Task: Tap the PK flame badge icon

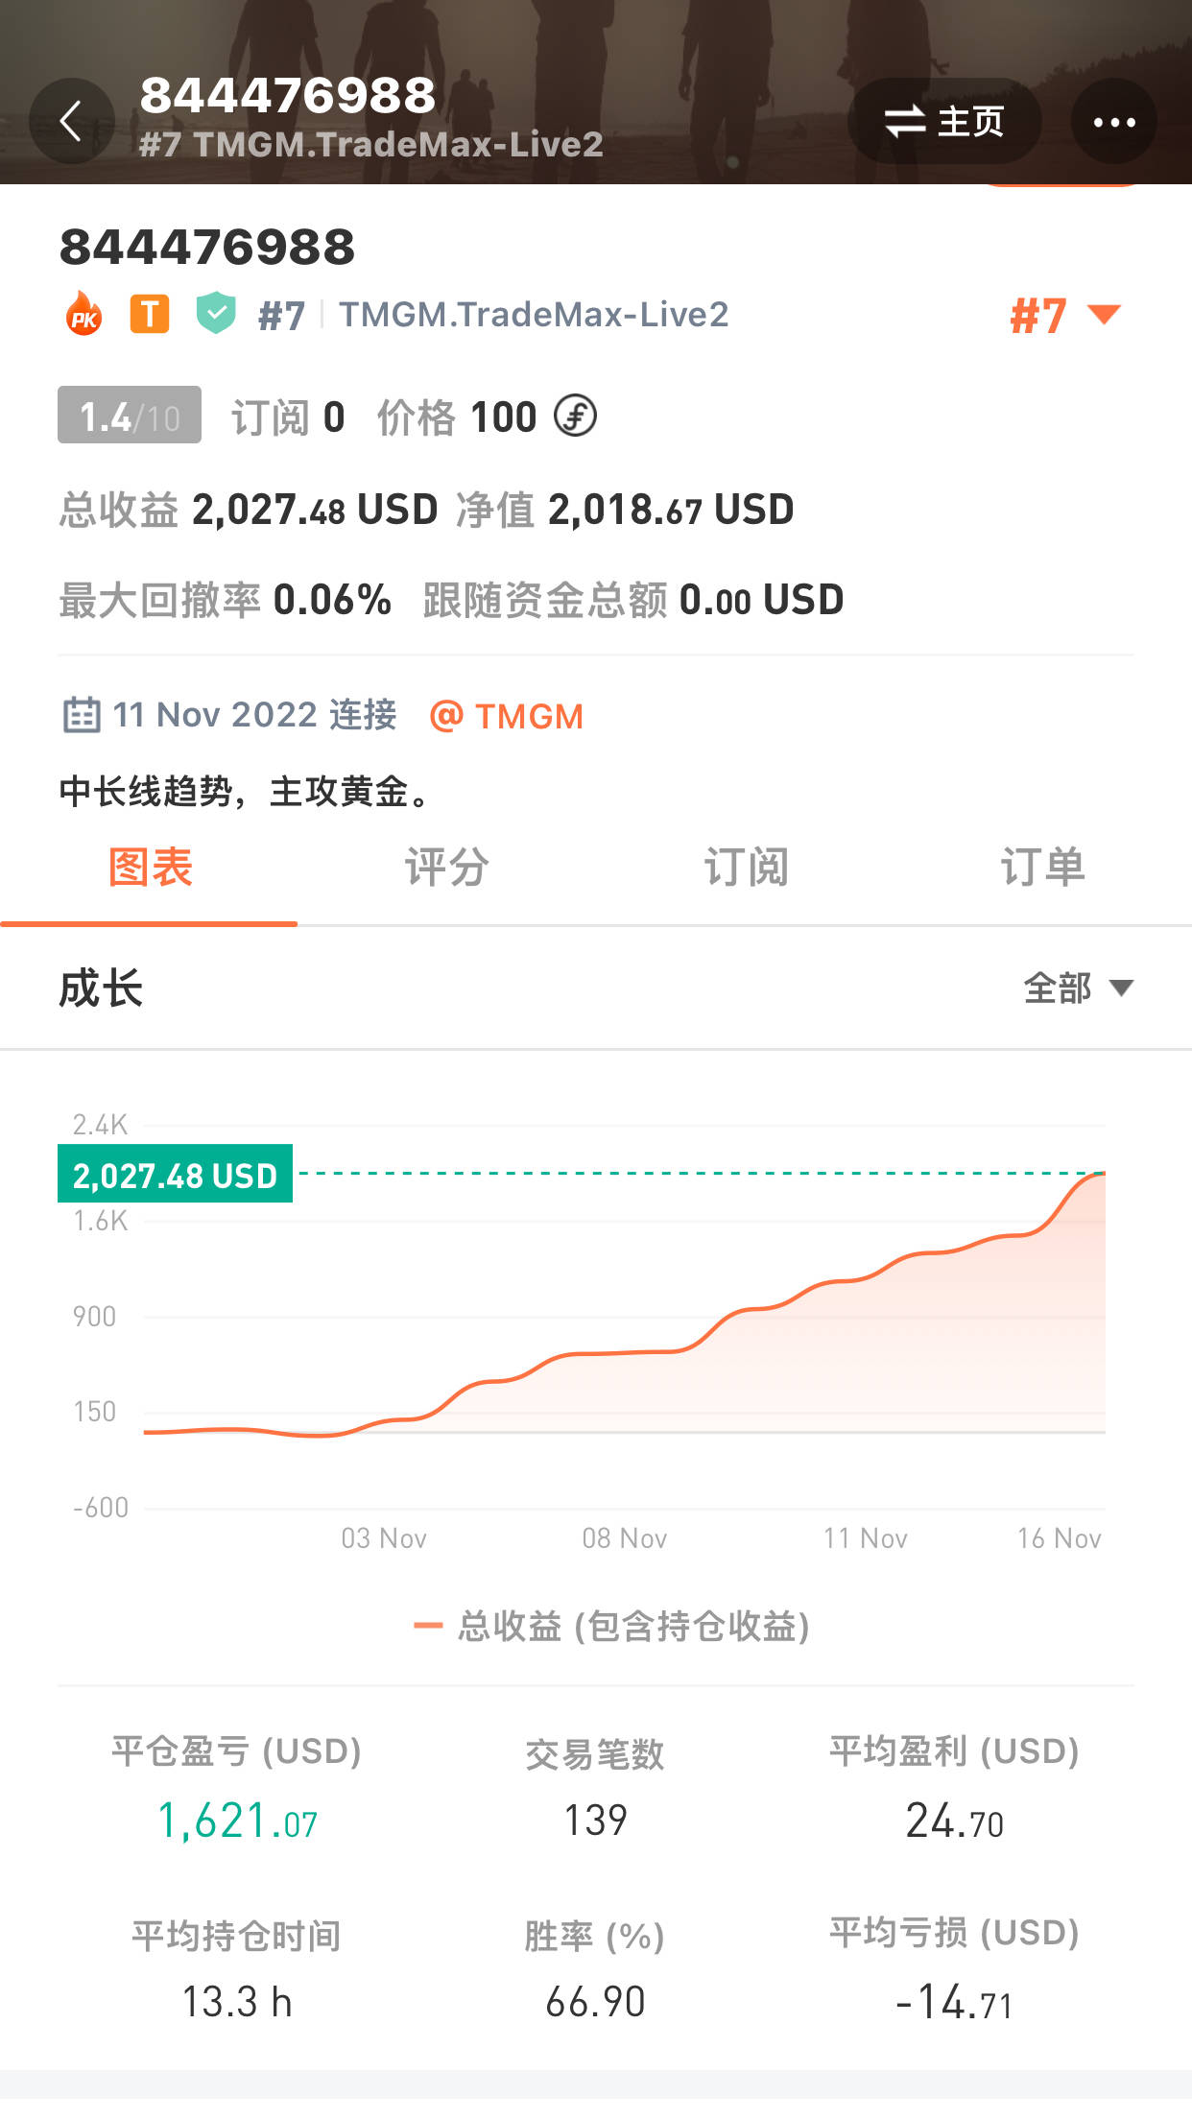Action: click(84, 314)
